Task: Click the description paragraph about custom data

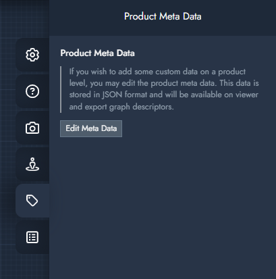Action: [x=164, y=89]
